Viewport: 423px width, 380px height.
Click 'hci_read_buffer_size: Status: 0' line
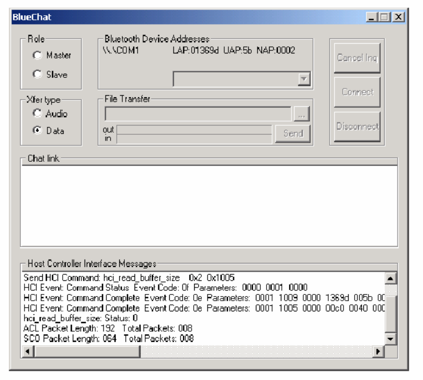[x=81, y=318]
